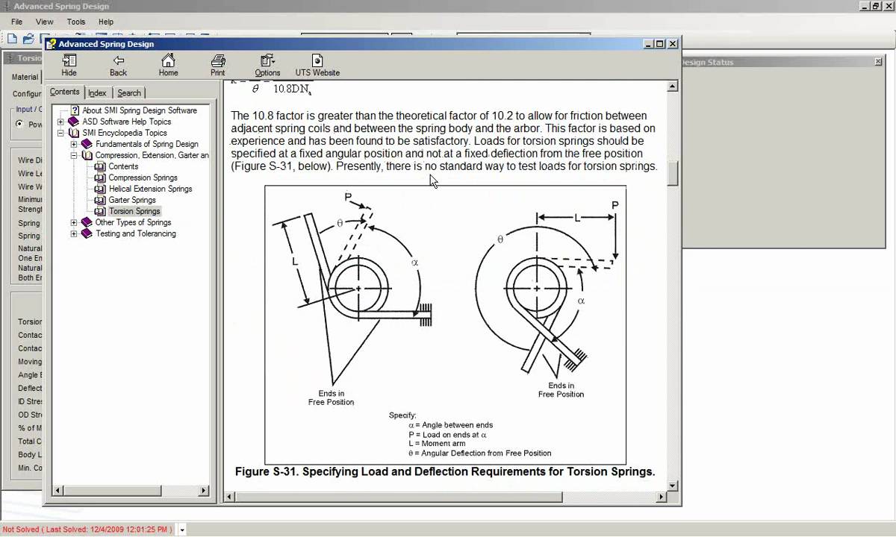The width and height of the screenshot is (896, 537).
Task: Print the current help topic
Action: tap(217, 66)
